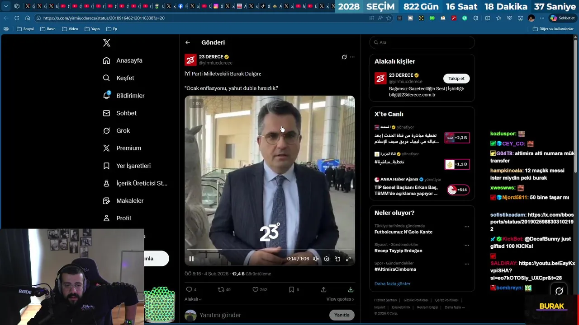The width and height of the screenshot is (579, 325).
Task: Open Video bookmarks folder
Action: (x=70, y=29)
